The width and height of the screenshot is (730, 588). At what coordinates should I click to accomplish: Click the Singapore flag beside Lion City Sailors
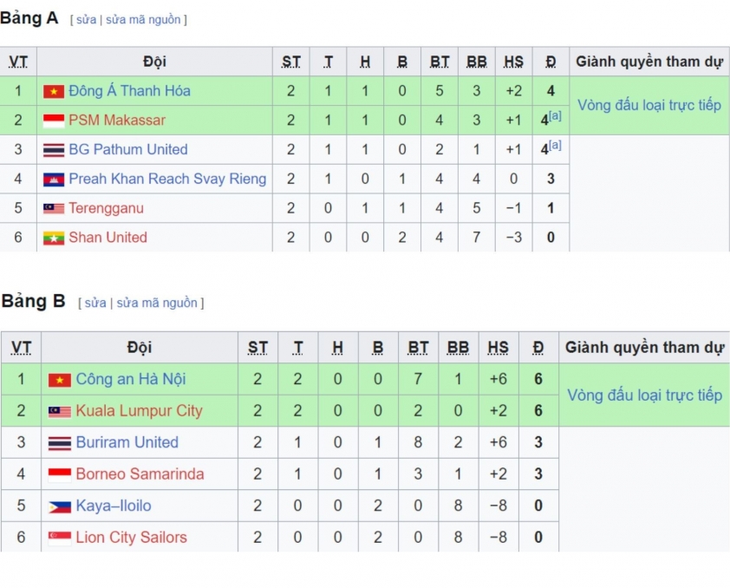pyautogui.click(x=60, y=538)
